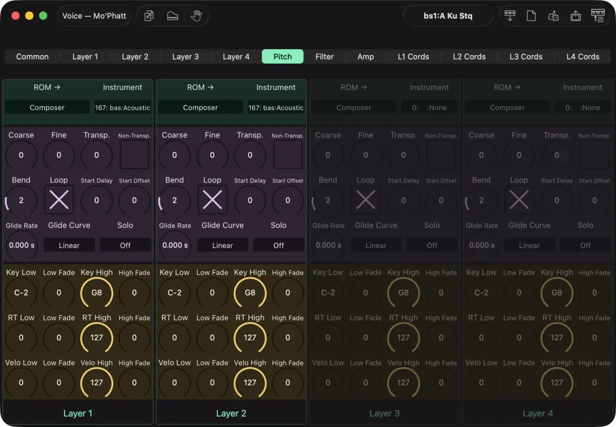616x427 pixels.
Task: Open Layer 1 ROM Composer dropdown
Action: (x=47, y=107)
